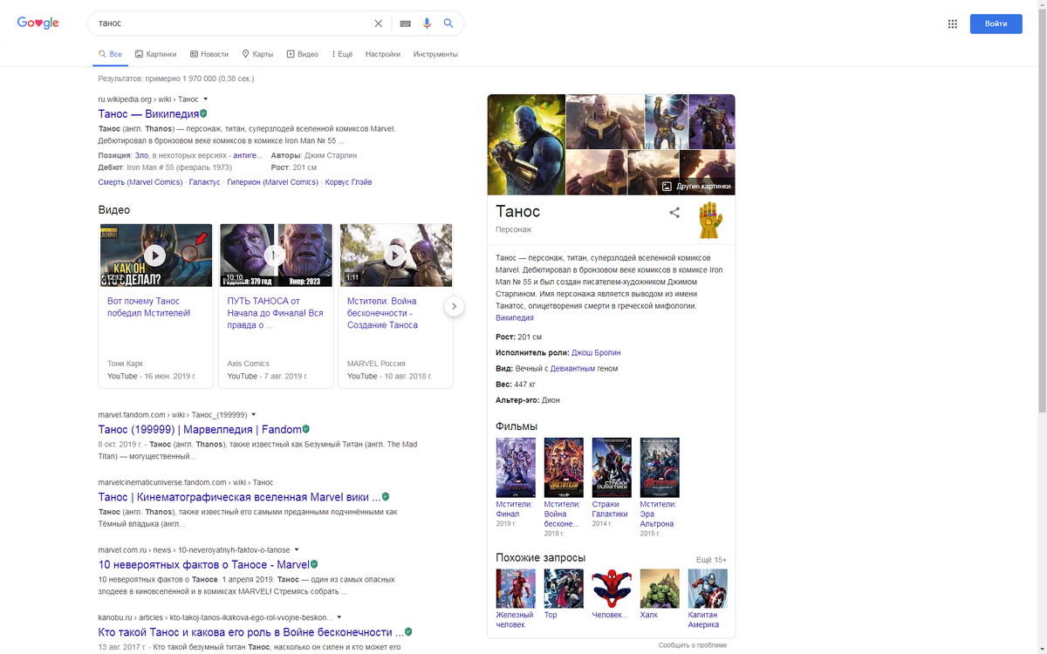Click the blue search magnifier icon
The height and width of the screenshot is (654, 1047).
tap(448, 24)
